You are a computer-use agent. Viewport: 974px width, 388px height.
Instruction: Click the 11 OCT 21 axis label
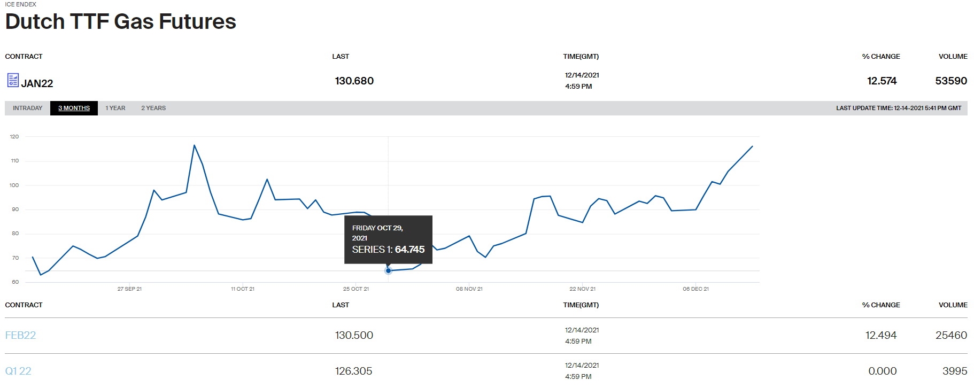point(243,289)
